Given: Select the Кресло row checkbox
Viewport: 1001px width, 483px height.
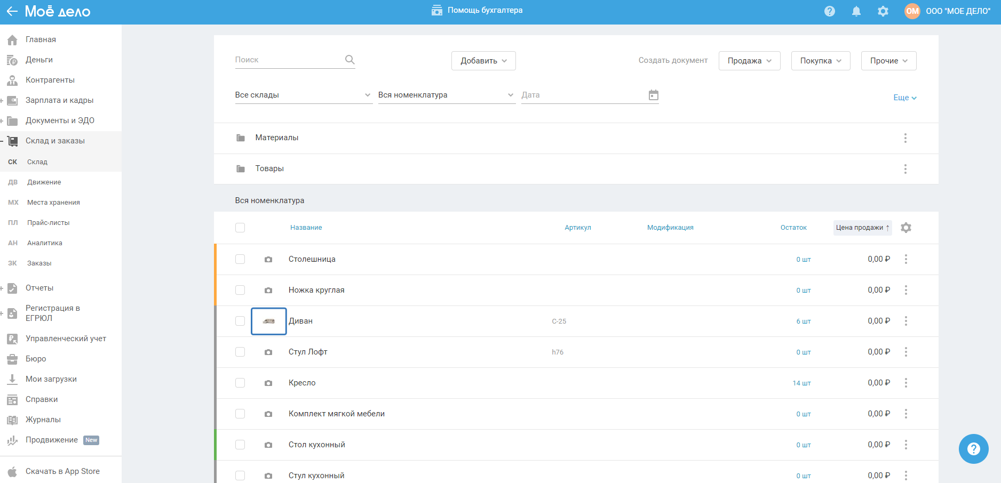Looking at the screenshot, I should click(240, 383).
